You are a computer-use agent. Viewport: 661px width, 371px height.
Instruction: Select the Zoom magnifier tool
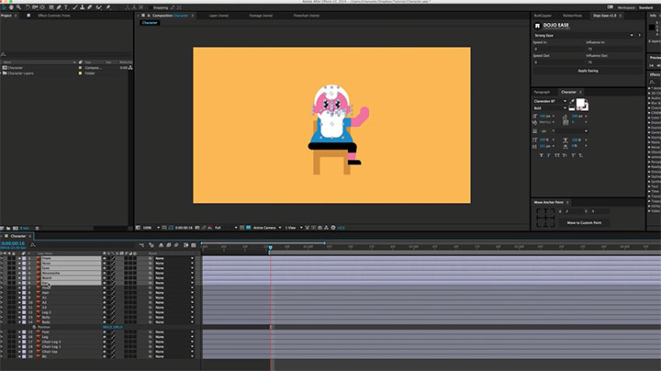pos(18,7)
